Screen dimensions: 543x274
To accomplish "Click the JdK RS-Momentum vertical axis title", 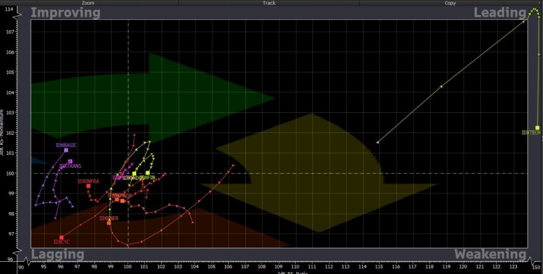I will coord(2,133).
